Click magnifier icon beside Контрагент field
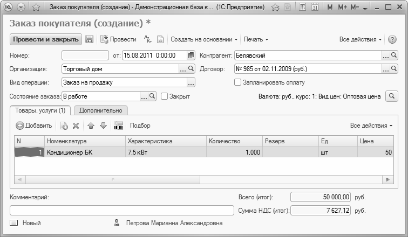The height and width of the screenshot is (237, 408). [x=394, y=55]
